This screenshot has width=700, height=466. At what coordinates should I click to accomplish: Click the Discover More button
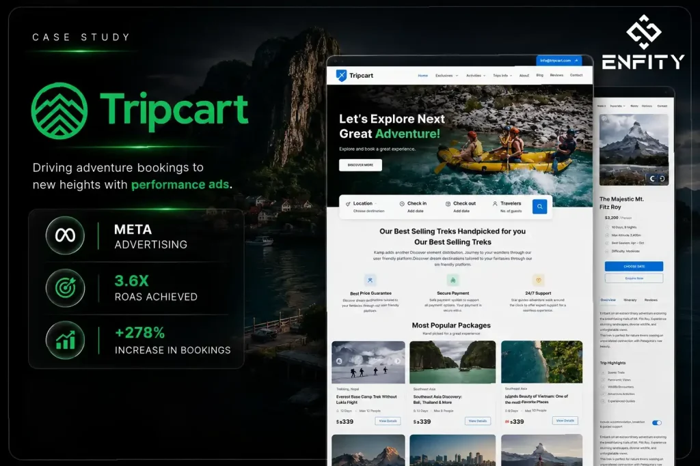coord(360,165)
